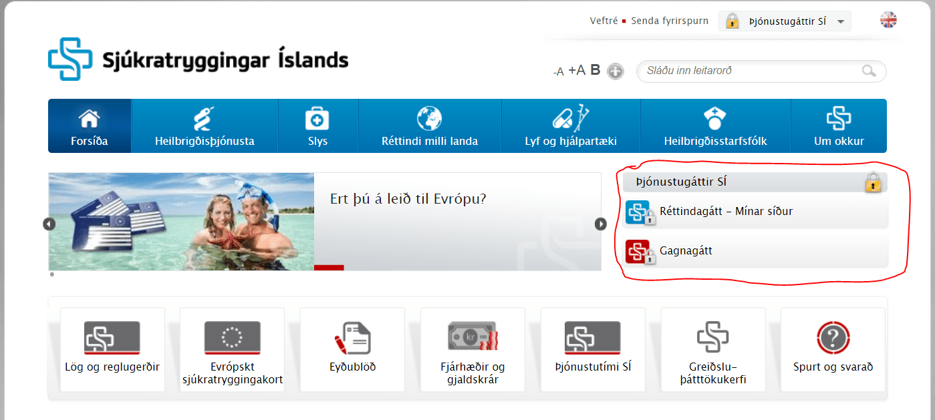Click the Senda fyrirspurn link

(670, 21)
